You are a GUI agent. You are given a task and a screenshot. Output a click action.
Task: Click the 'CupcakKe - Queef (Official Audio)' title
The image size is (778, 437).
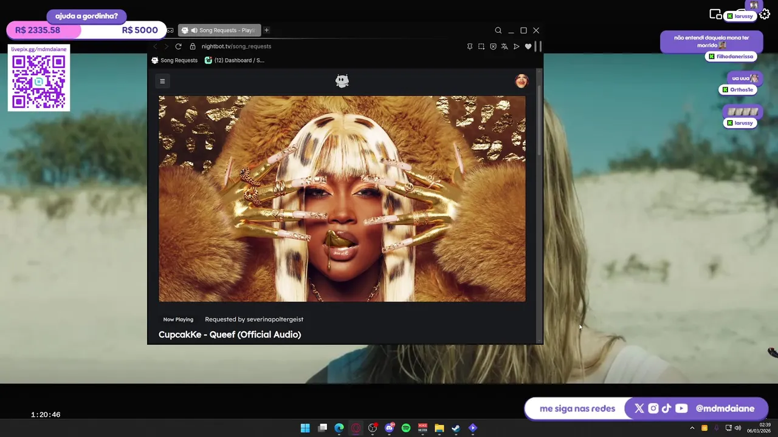pos(230,334)
